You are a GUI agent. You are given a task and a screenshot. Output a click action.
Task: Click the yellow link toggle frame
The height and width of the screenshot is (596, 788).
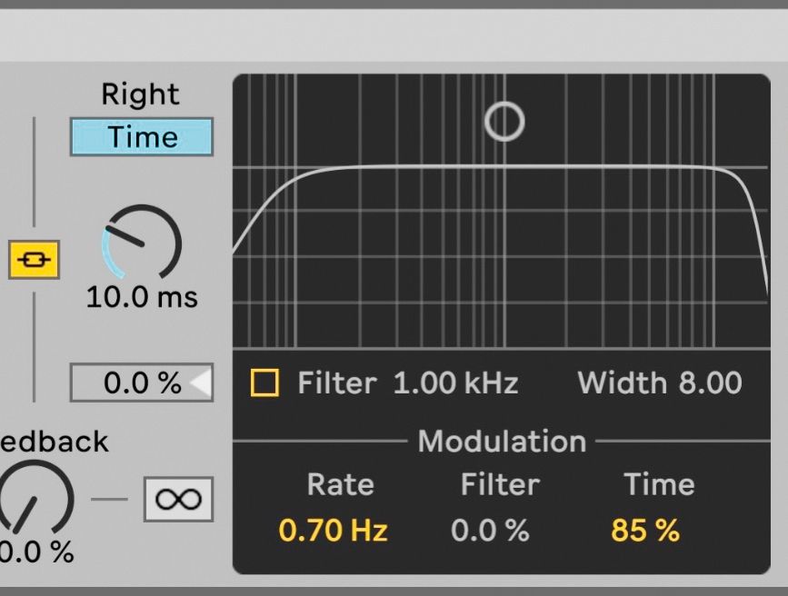(33, 261)
